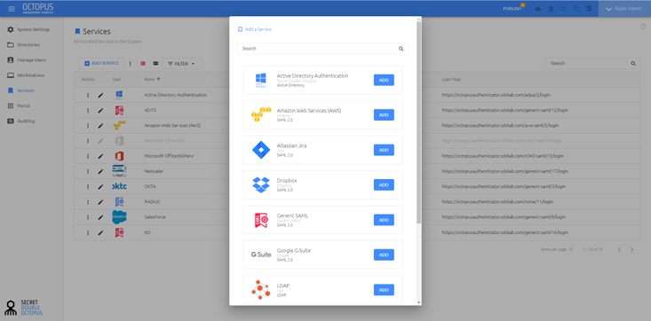Image resolution: width=651 pixels, height=321 pixels.
Task: Open actions menu for RADIUS row
Action: pyautogui.click(x=88, y=202)
